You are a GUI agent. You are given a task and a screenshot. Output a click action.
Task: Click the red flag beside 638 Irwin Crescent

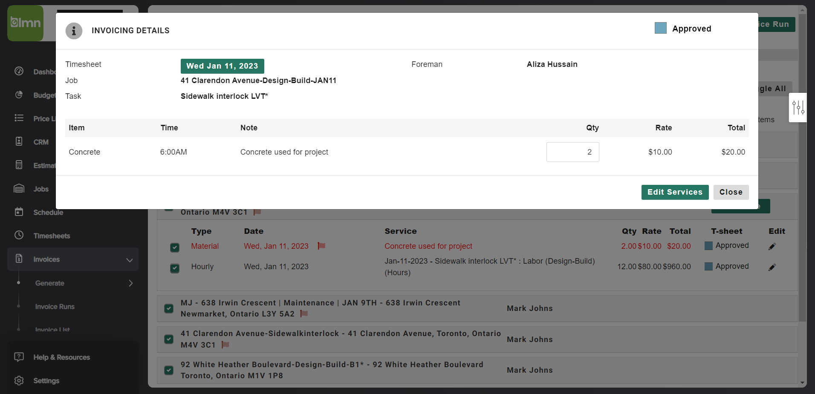(303, 313)
